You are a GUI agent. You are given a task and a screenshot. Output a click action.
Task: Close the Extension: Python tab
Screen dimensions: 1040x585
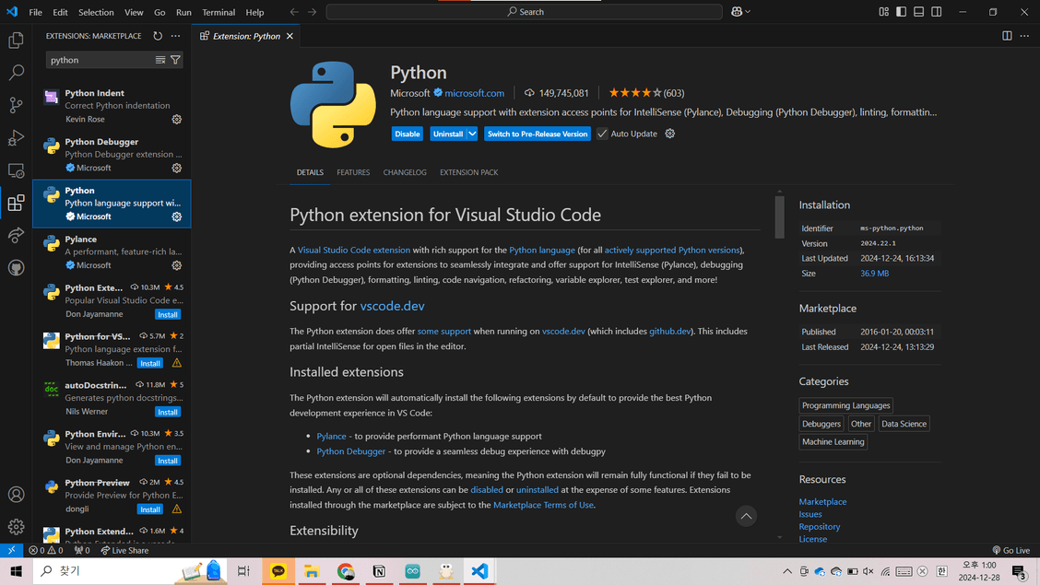coord(290,36)
